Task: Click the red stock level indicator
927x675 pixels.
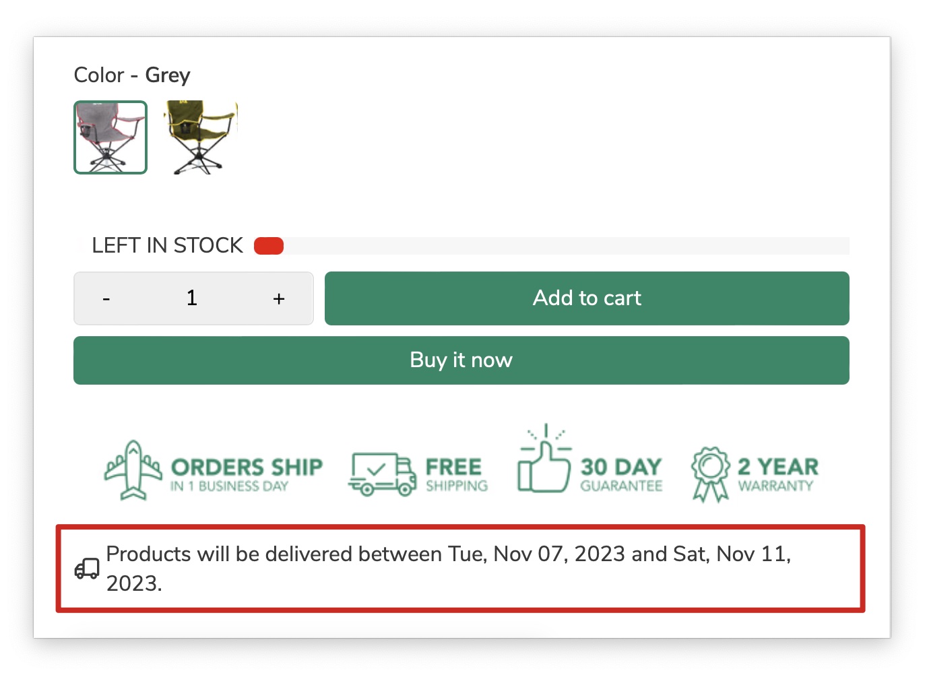Action: [269, 246]
